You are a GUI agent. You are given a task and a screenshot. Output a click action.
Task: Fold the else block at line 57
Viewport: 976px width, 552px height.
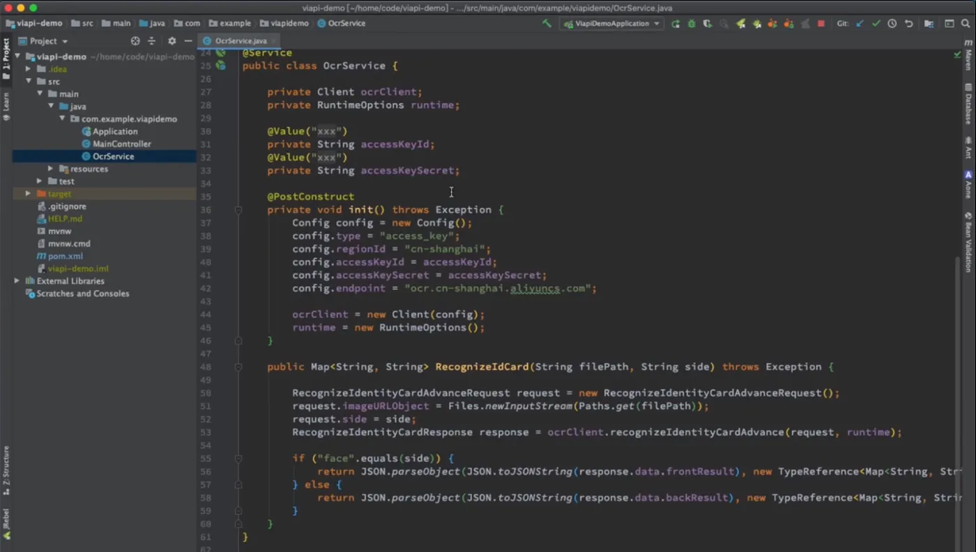tap(238, 484)
